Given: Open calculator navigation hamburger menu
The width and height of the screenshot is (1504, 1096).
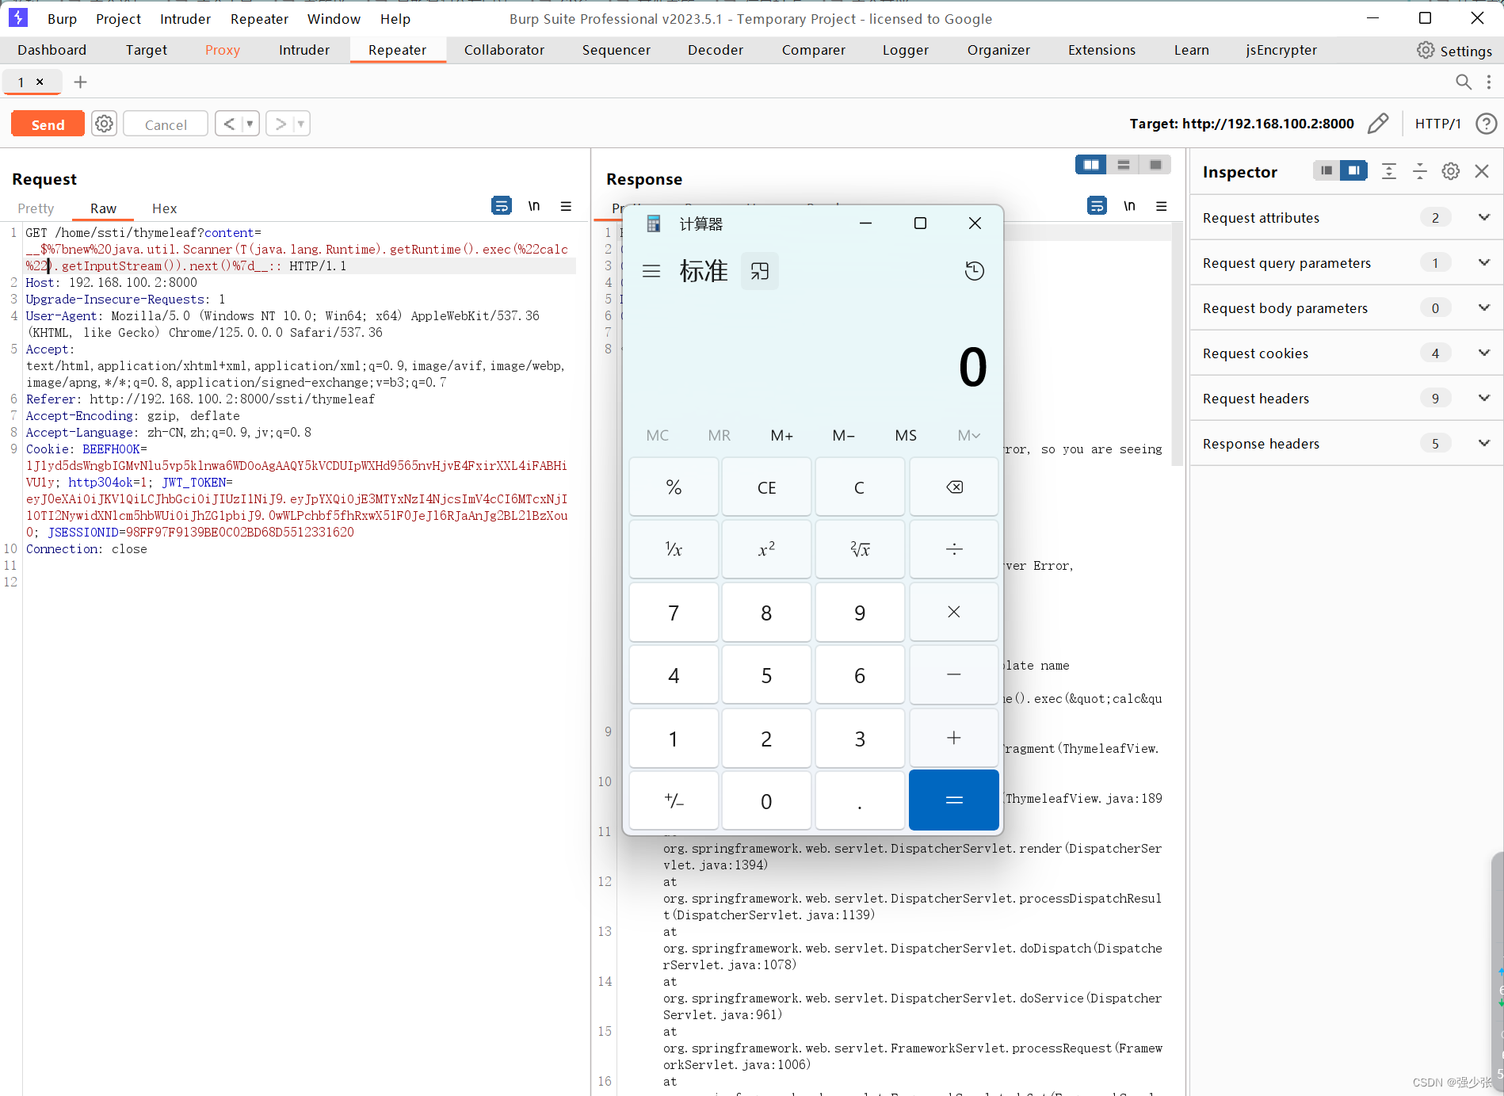Looking at the screenshot, I should click(x=651, y=271).
